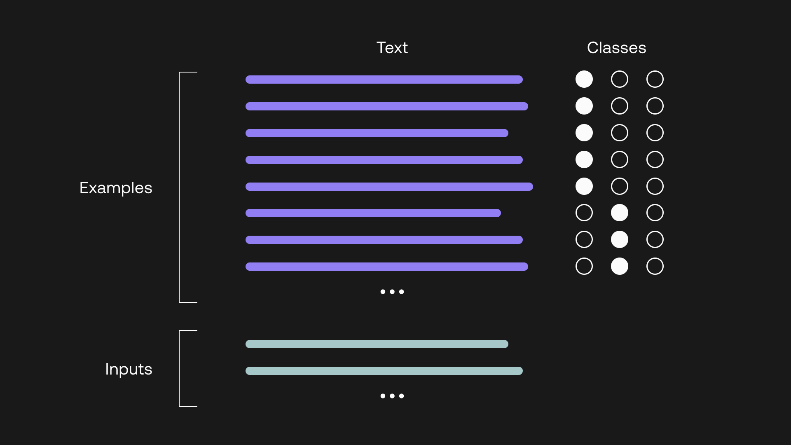
Task: Click the "Text" column heading
Action: [x=392, y=48]
